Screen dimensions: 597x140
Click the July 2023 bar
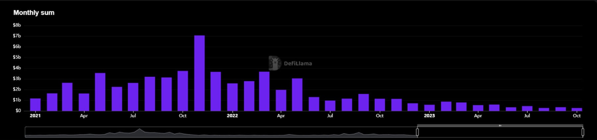[x=527, y=108]
